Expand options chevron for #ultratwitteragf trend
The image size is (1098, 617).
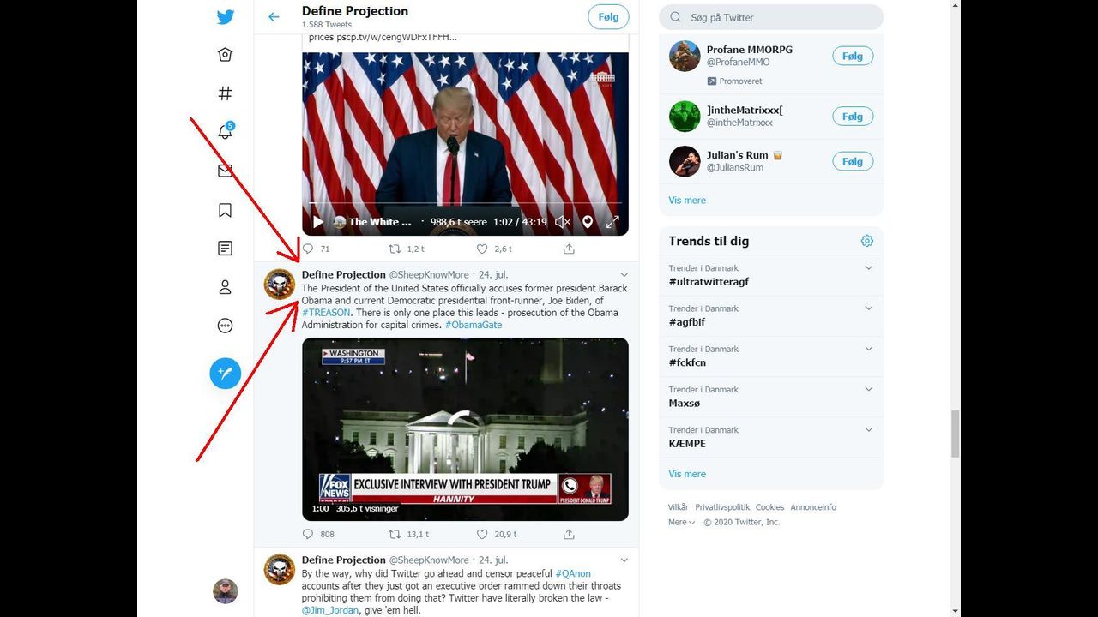[x=868, y=268]
